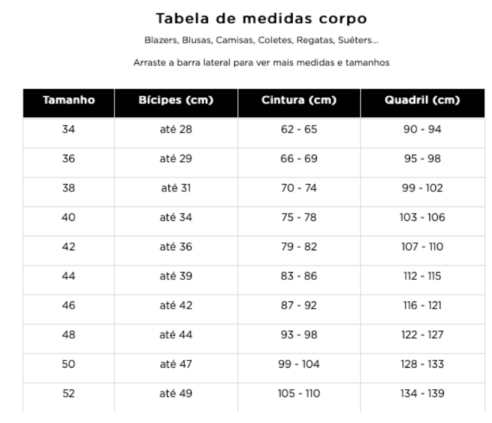
Task: Click the 'até 49' biceps cell
Action: [x=176, y=394]
